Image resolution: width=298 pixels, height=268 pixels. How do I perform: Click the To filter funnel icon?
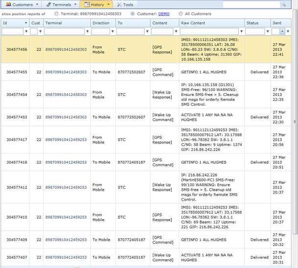[x=147, y=31]
